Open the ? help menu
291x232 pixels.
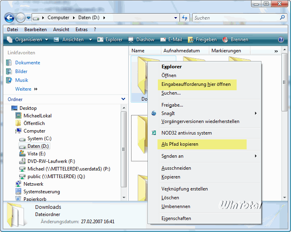(x=95, y=30)
